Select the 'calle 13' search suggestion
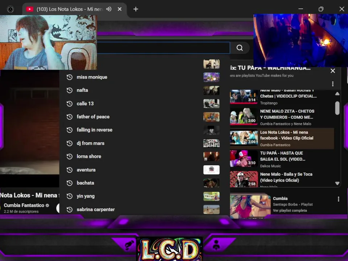The width and height of the screenshot is (348, 261). (144, 103)
